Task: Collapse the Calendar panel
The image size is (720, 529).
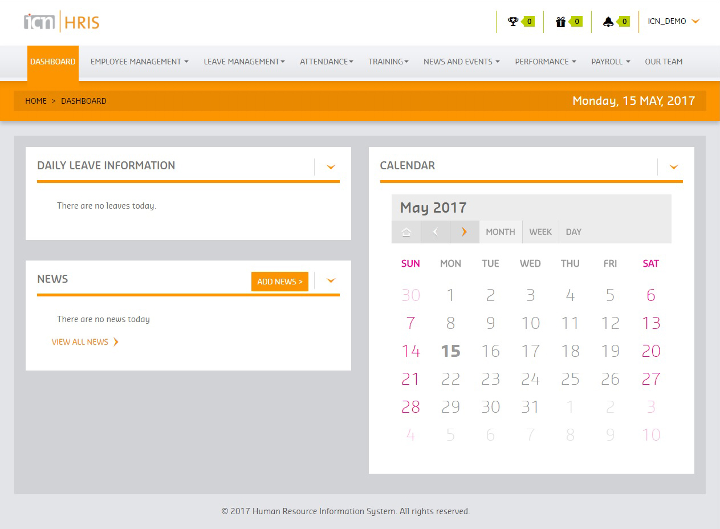Action: [x=673, y=167]
